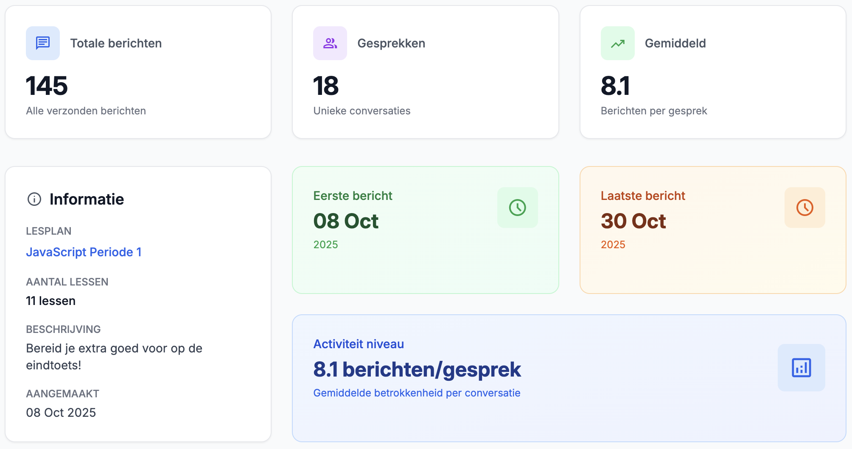Click the Gemiddeld trend arrow icon
This screenshot has width=852, height=449.
click(617, 43)
